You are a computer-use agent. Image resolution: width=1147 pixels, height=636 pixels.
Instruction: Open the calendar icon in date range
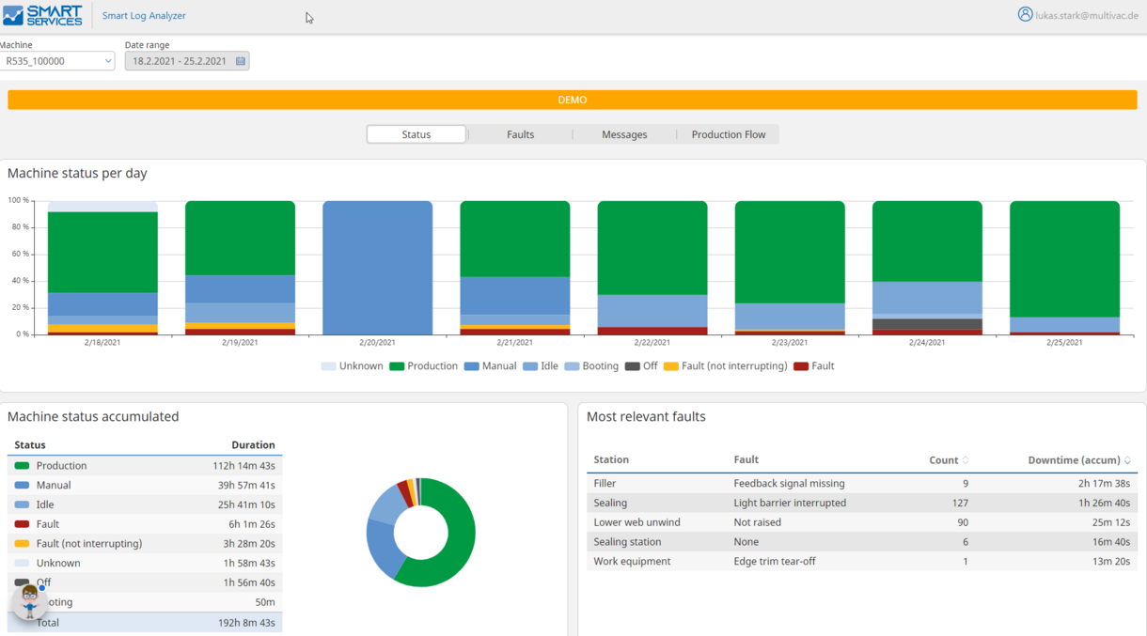(241, 61)
